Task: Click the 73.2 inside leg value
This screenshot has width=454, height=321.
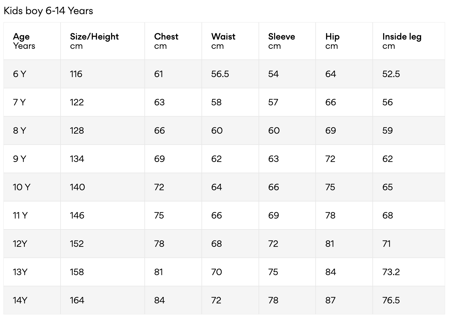Action: tap(391, 272)
